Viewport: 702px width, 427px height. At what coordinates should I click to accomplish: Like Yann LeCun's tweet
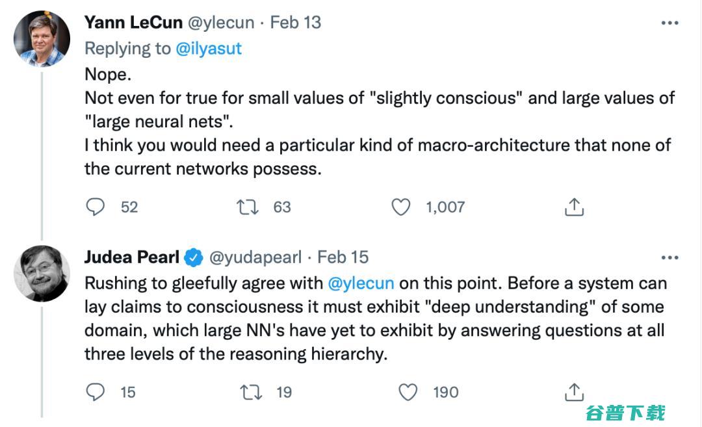[x=401, y=207]
